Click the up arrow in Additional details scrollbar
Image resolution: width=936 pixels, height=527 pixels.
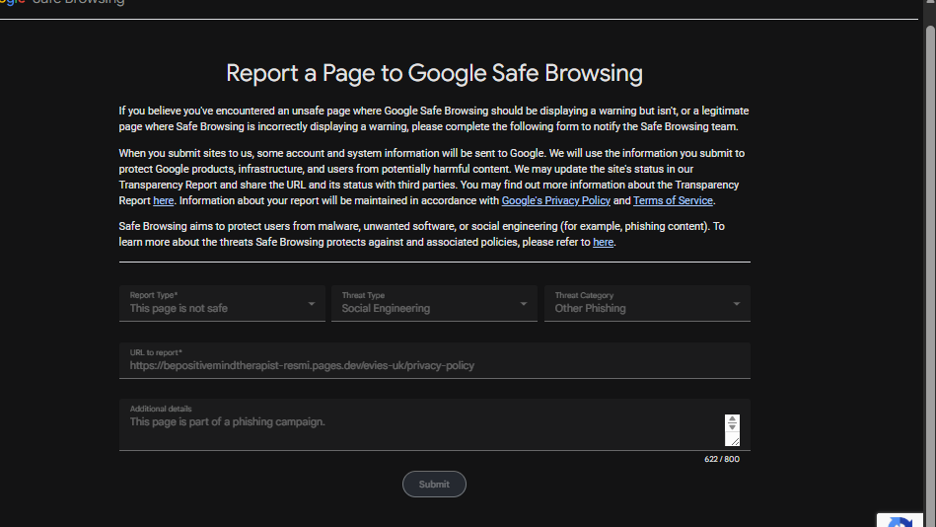click(732, 418)
